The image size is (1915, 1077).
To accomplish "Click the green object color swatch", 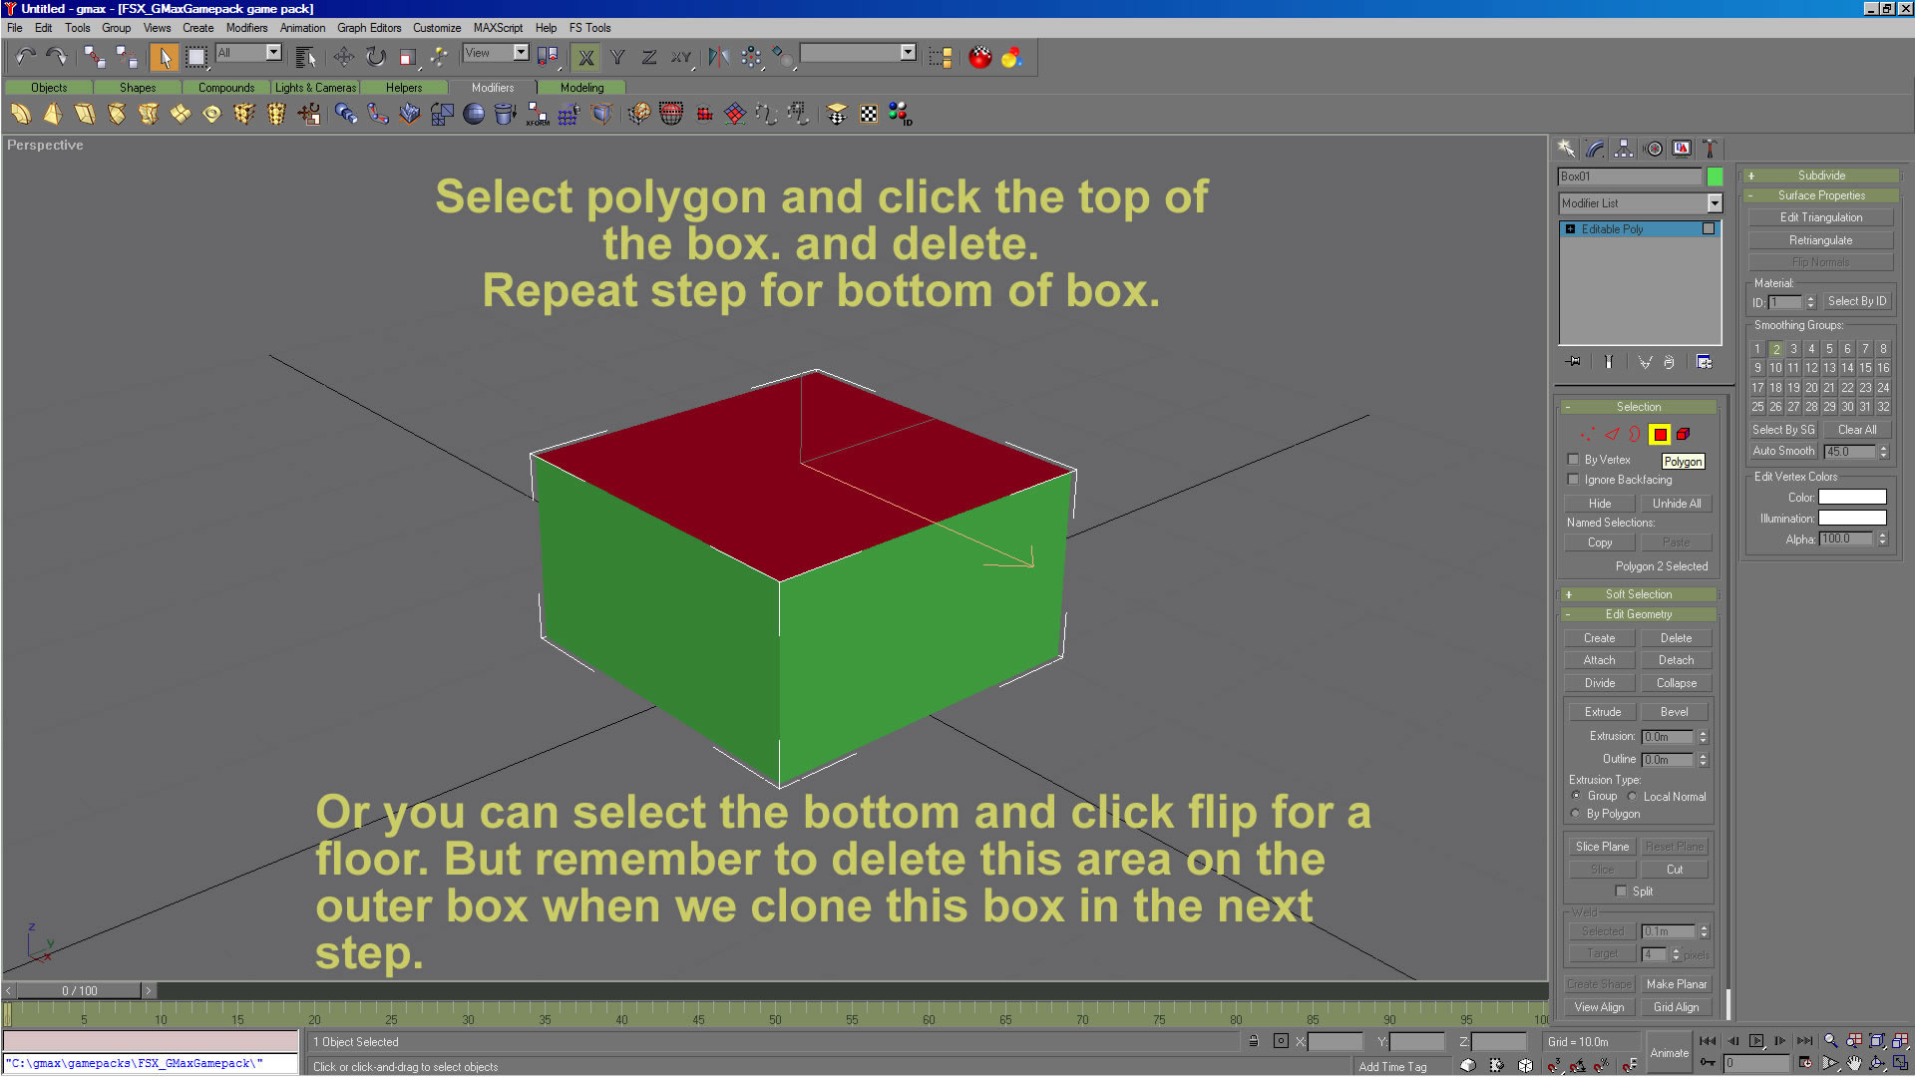I will click(1715, 177).
